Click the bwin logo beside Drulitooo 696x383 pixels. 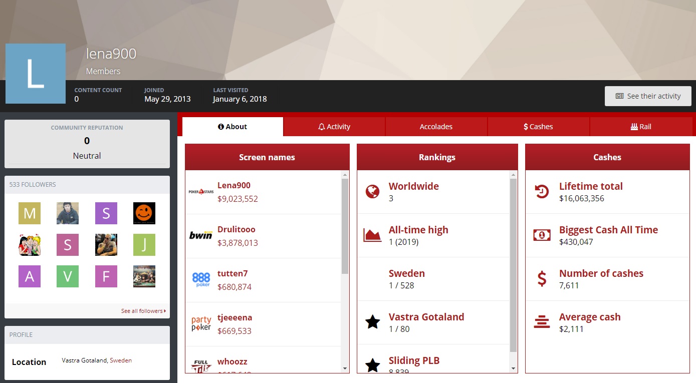click(x=201, y=235)
